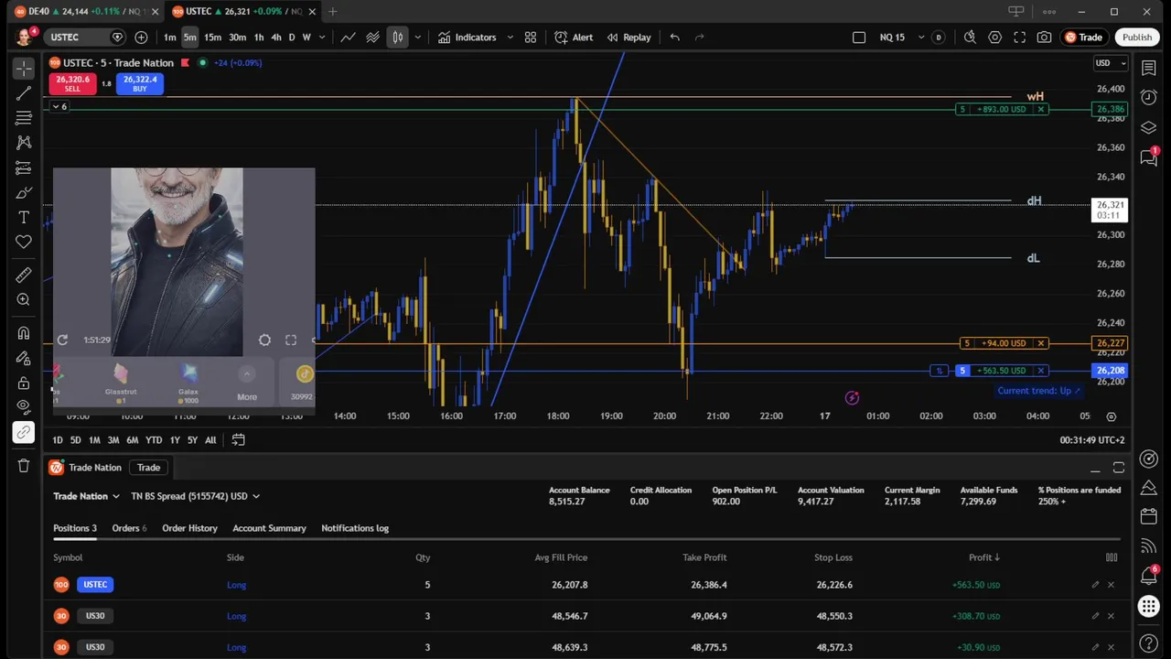Toggle hide all drawings eye icon

tap(24, 406)
